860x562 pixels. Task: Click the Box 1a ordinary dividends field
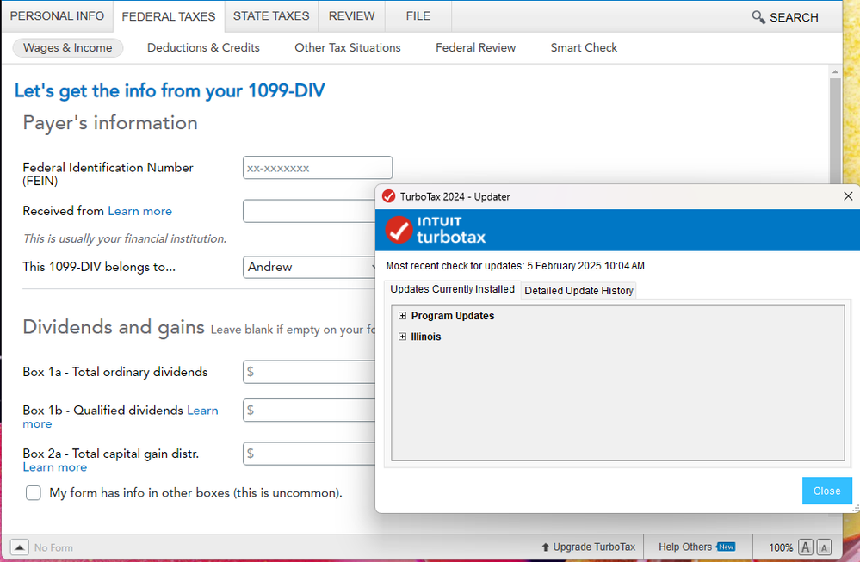coord(309,372)
